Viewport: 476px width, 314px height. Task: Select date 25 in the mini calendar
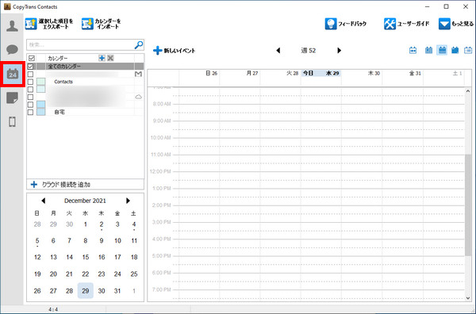point(134,274)
